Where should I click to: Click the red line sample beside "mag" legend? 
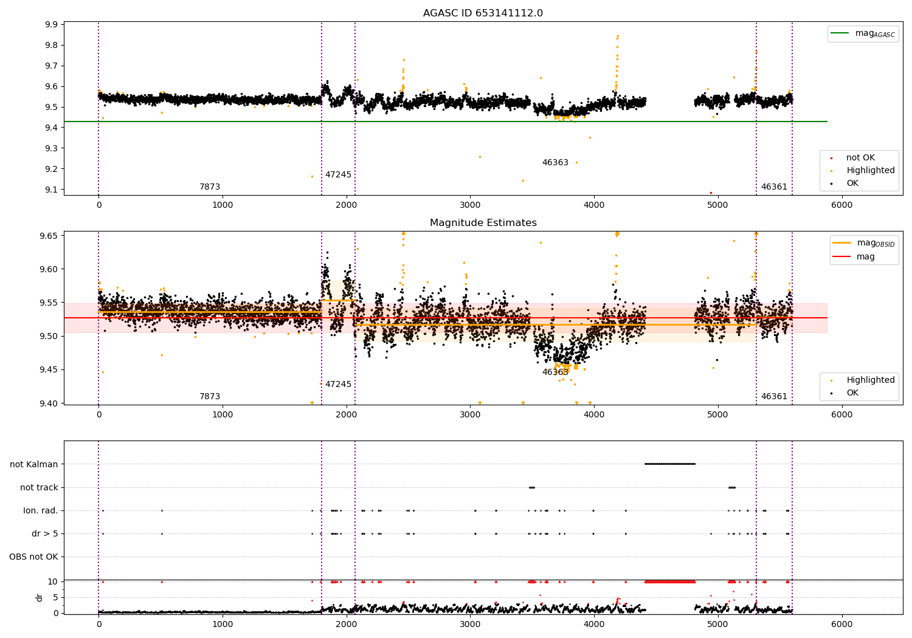(x=843, y=256)
